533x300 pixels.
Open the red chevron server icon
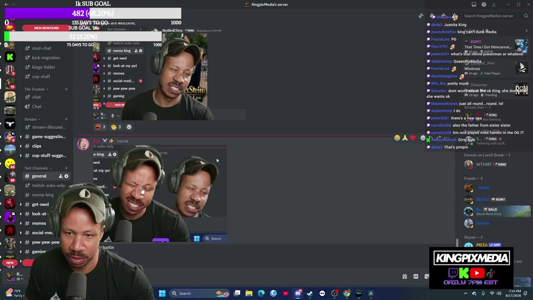[10, 230]
